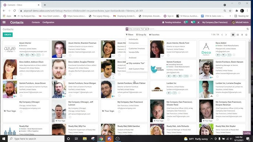253x142 pixels.
Task: Switch to kanban view
Action: coord(233,35)
